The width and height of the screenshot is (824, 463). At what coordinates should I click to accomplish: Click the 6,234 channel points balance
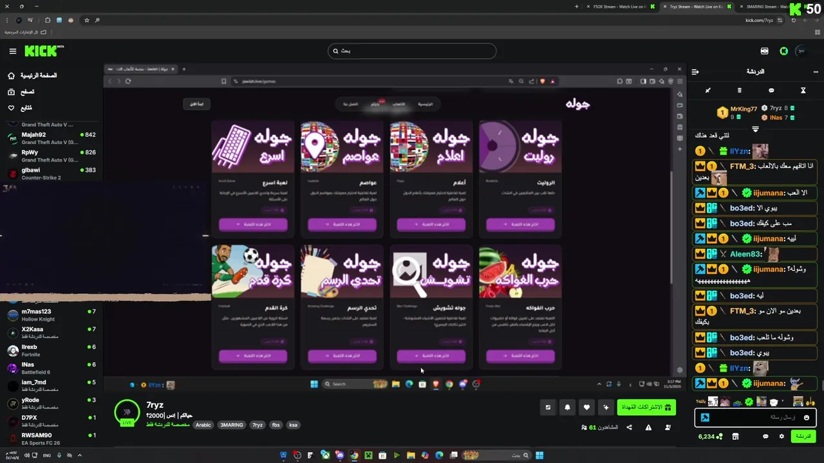pos(710,436)
